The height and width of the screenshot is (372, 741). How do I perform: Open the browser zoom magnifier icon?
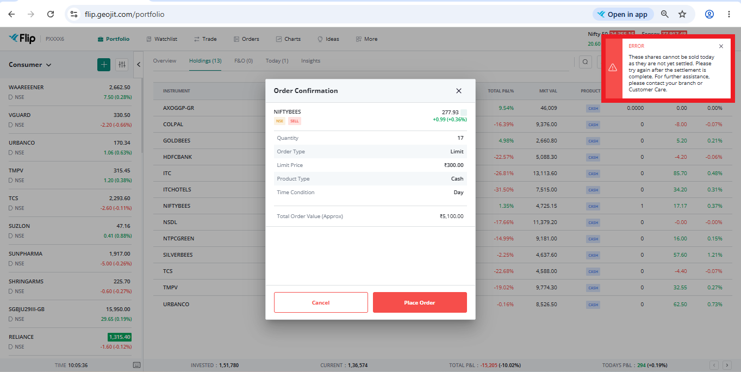click(665, 14)
